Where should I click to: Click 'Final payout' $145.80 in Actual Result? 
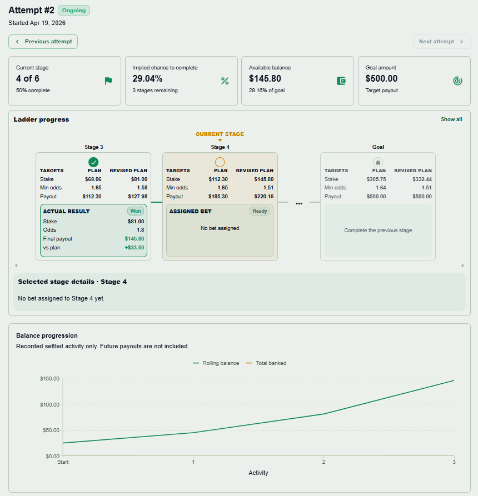point(135,239)
